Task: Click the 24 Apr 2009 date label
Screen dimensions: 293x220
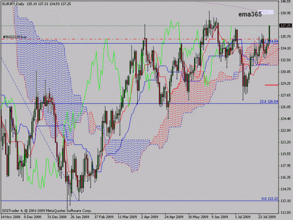Action: tap(174, 217)
